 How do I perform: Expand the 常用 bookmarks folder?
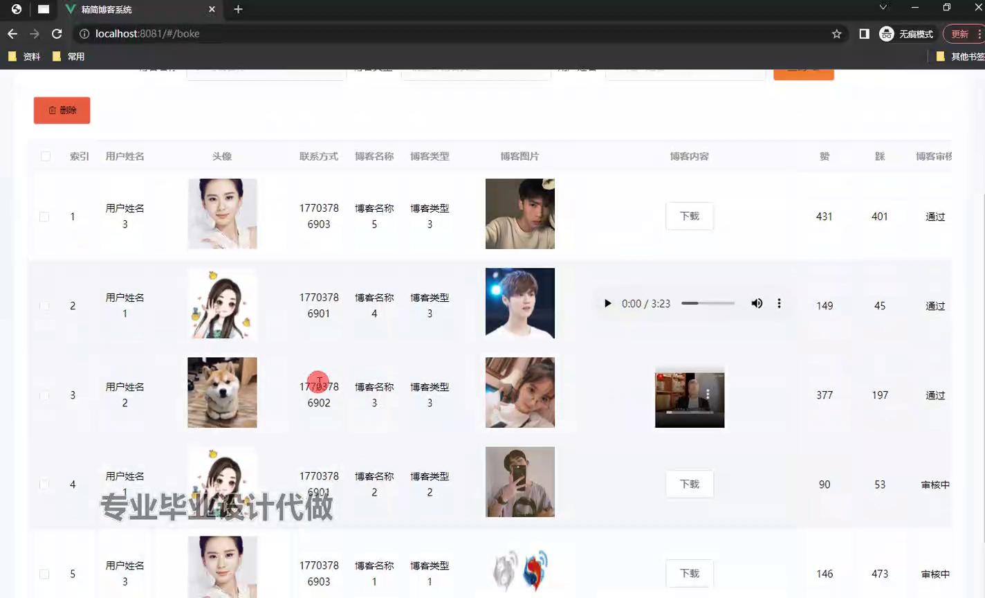click(68, 56)
